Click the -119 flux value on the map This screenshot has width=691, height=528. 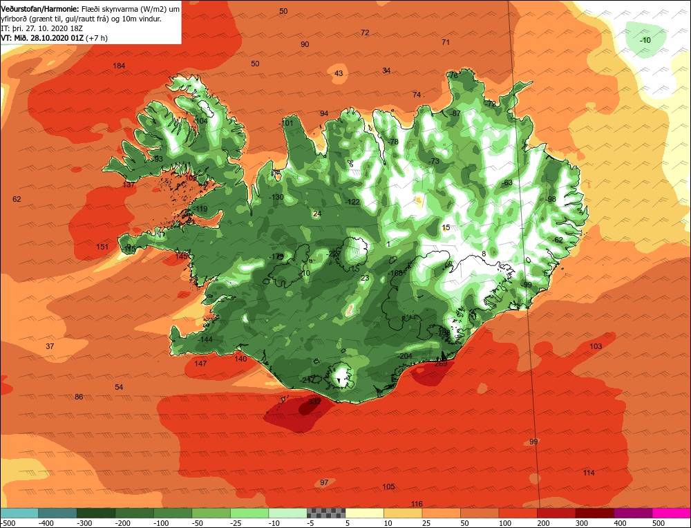(x=200, y=209)
